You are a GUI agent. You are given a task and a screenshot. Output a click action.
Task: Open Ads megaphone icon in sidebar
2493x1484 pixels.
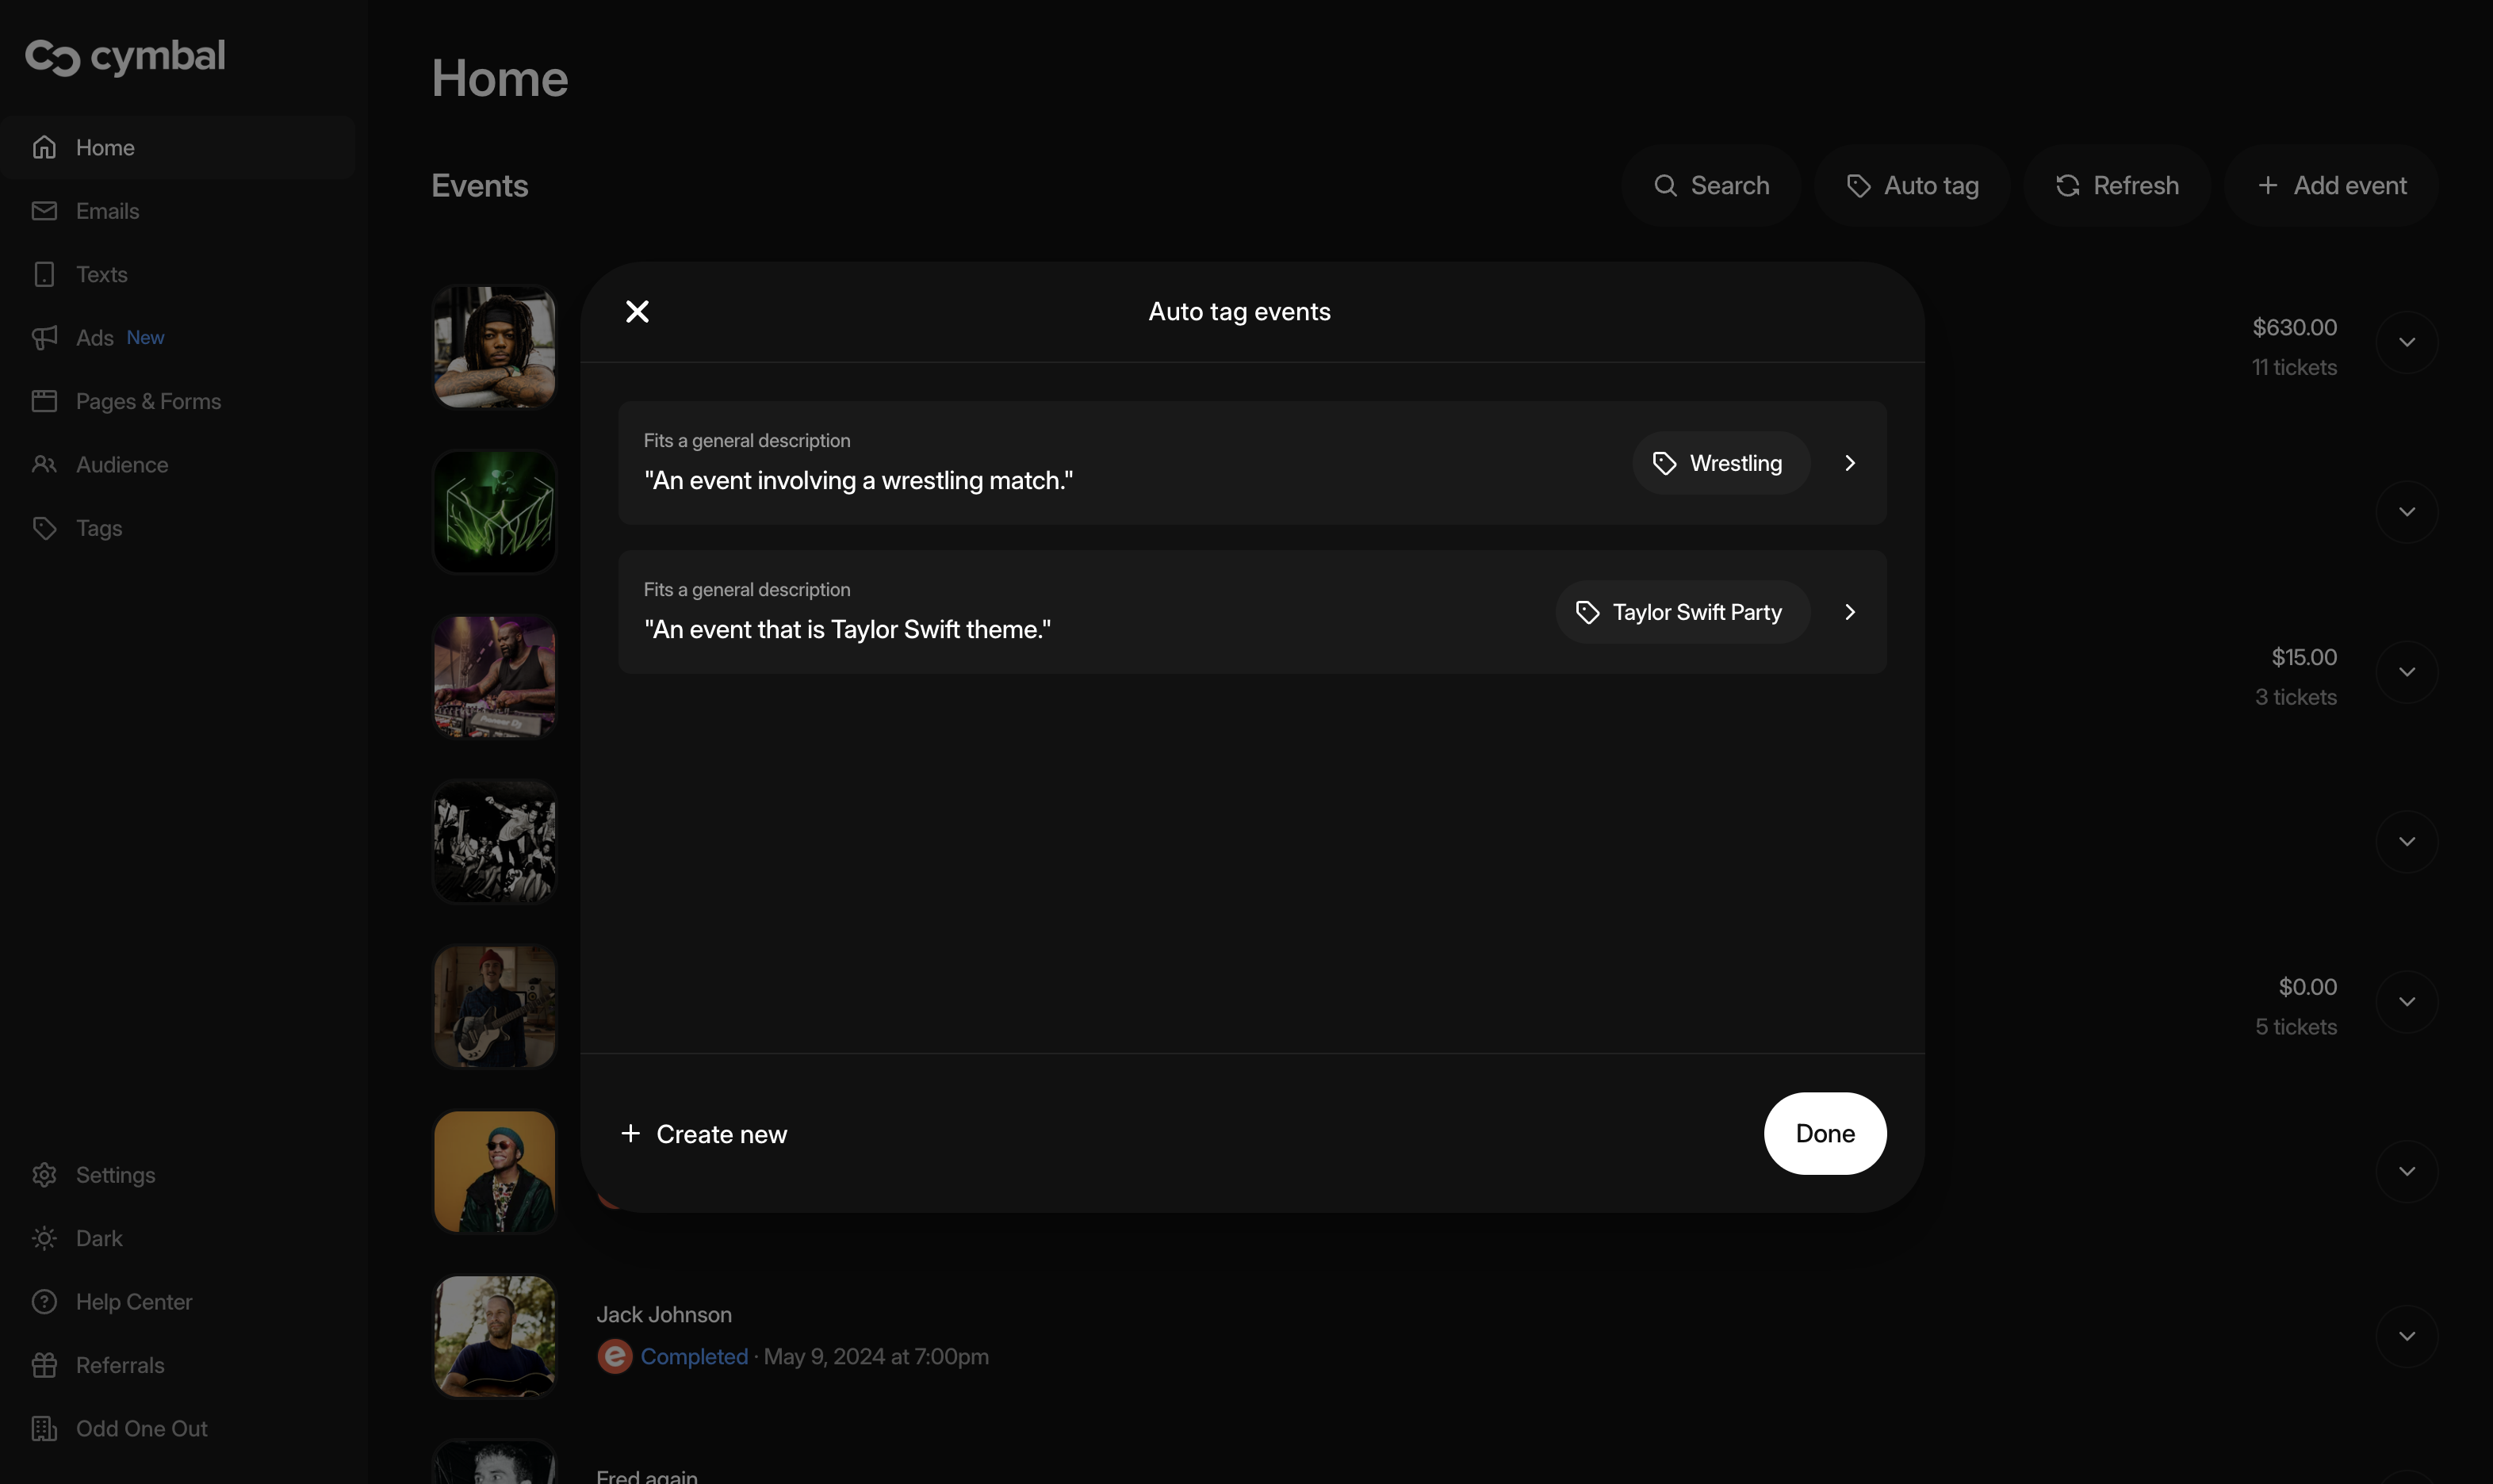coord(44,338)
